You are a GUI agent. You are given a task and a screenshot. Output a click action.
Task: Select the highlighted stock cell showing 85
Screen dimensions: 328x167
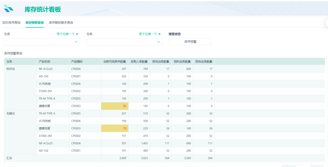tap(115, 106)
